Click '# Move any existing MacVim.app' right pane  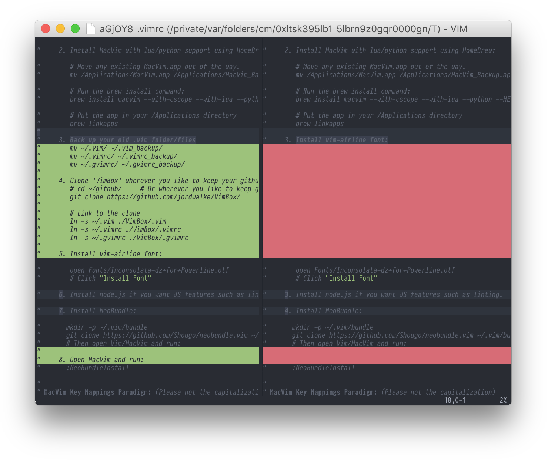point(381,67)
